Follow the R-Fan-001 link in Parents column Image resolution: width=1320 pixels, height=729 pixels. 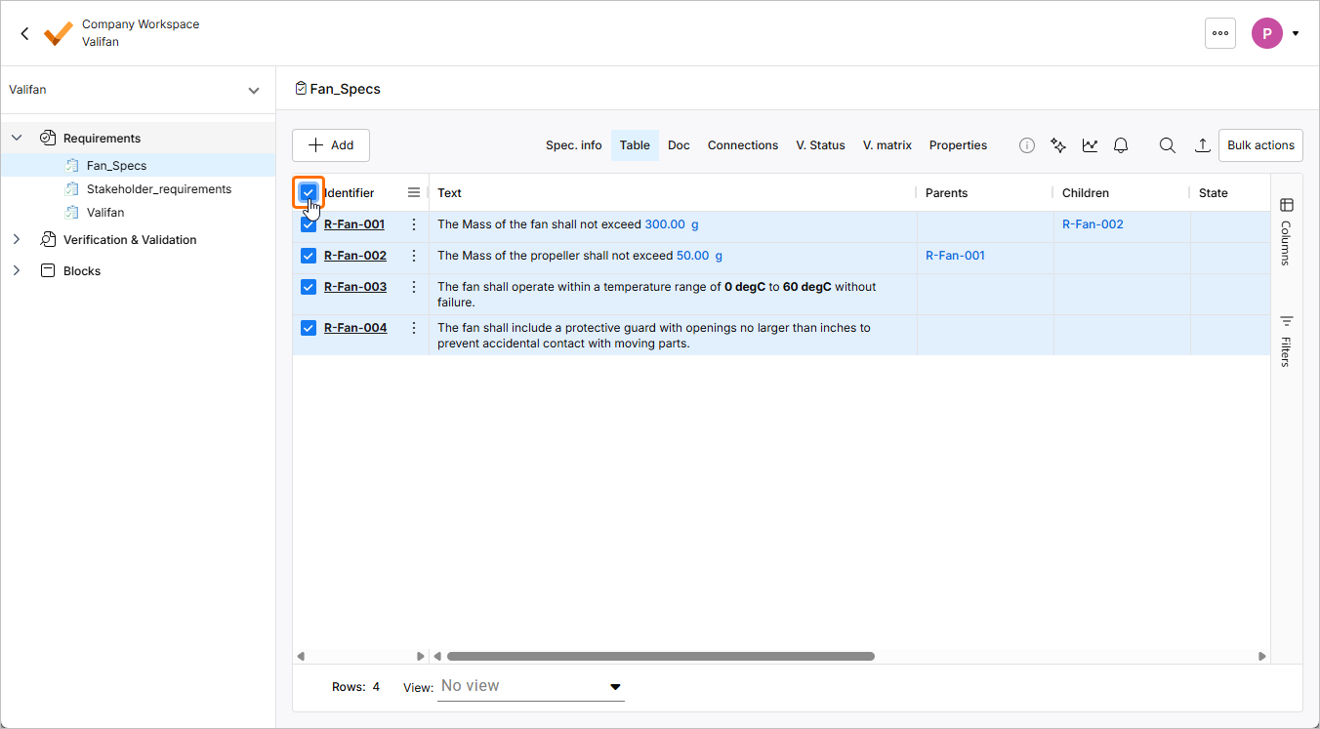click(955, 256)
